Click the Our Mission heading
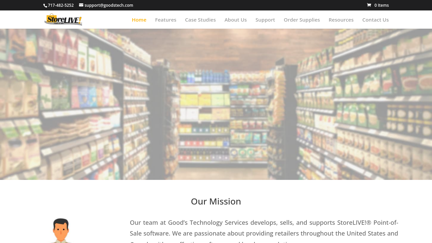 tap(216, 201)
